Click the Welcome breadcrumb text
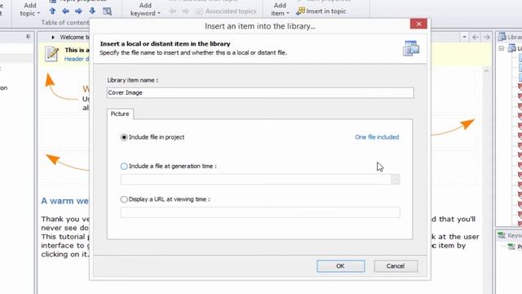The image size is (522, 294). [x=74, y=37]
